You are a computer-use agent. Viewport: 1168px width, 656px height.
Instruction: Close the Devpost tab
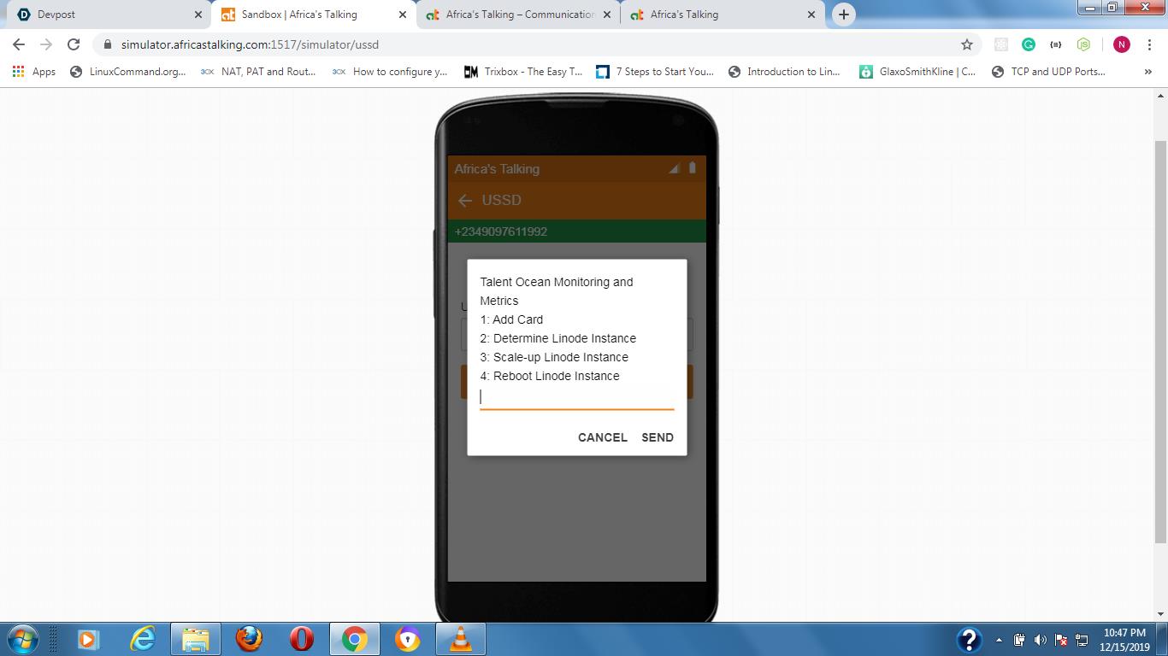[198, 15]
